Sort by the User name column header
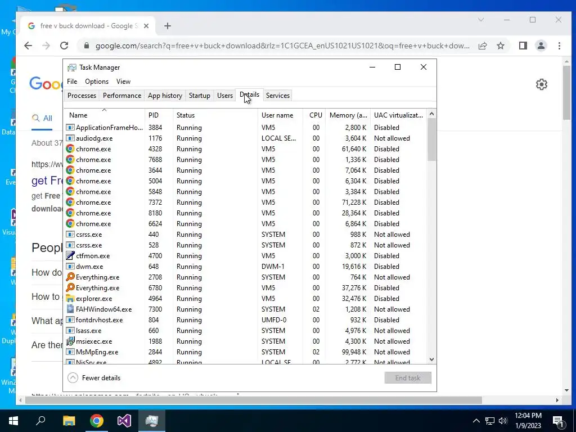576x432 pixels. 280,115
